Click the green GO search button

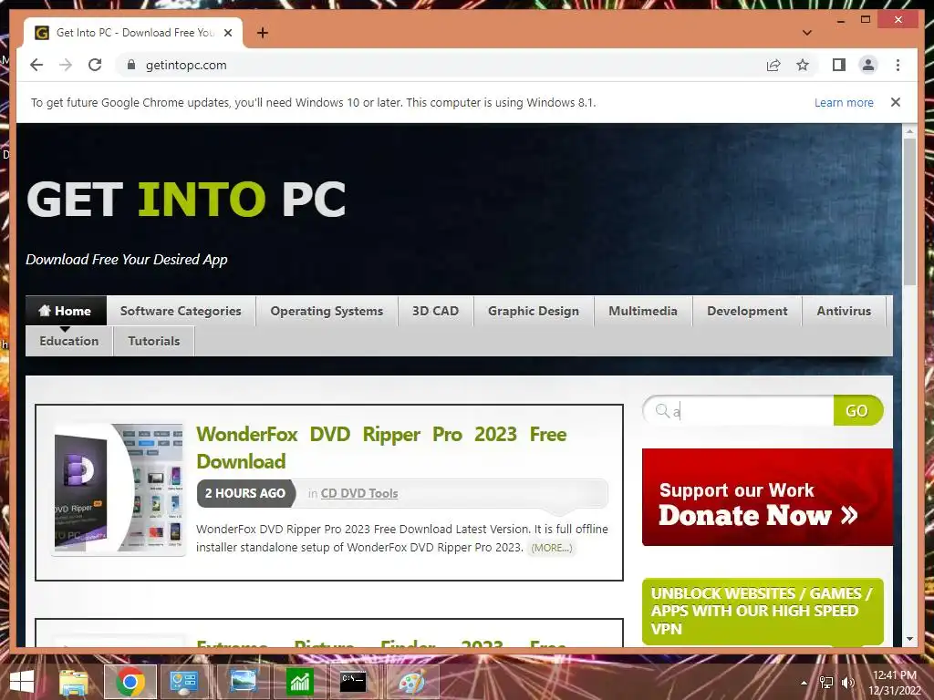point(857,411)
